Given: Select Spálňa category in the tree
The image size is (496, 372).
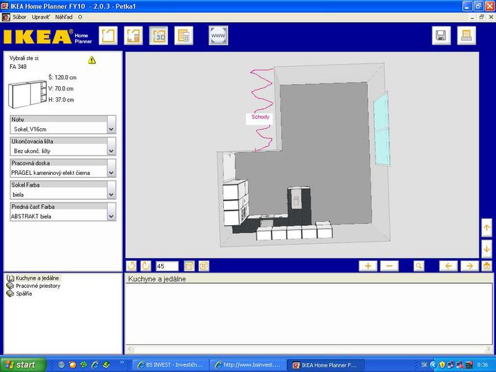Looking at the screenshot, I should 23,293.
